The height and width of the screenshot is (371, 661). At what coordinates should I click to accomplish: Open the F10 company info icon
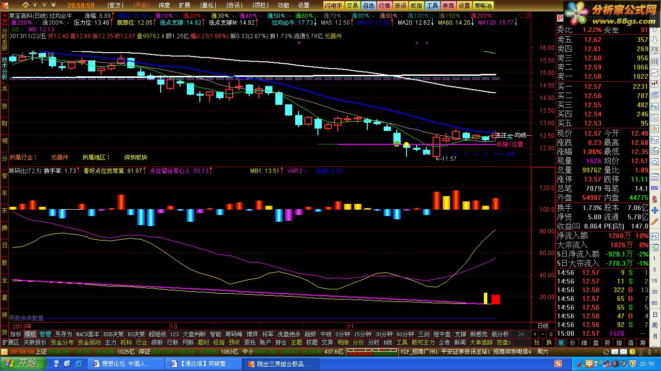655,106
